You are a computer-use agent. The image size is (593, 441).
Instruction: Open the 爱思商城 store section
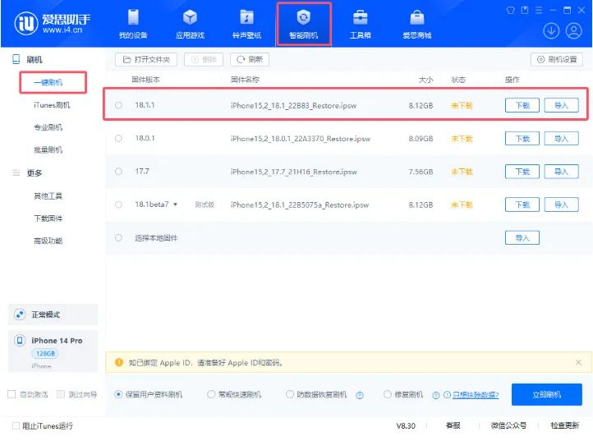(417, 23)
